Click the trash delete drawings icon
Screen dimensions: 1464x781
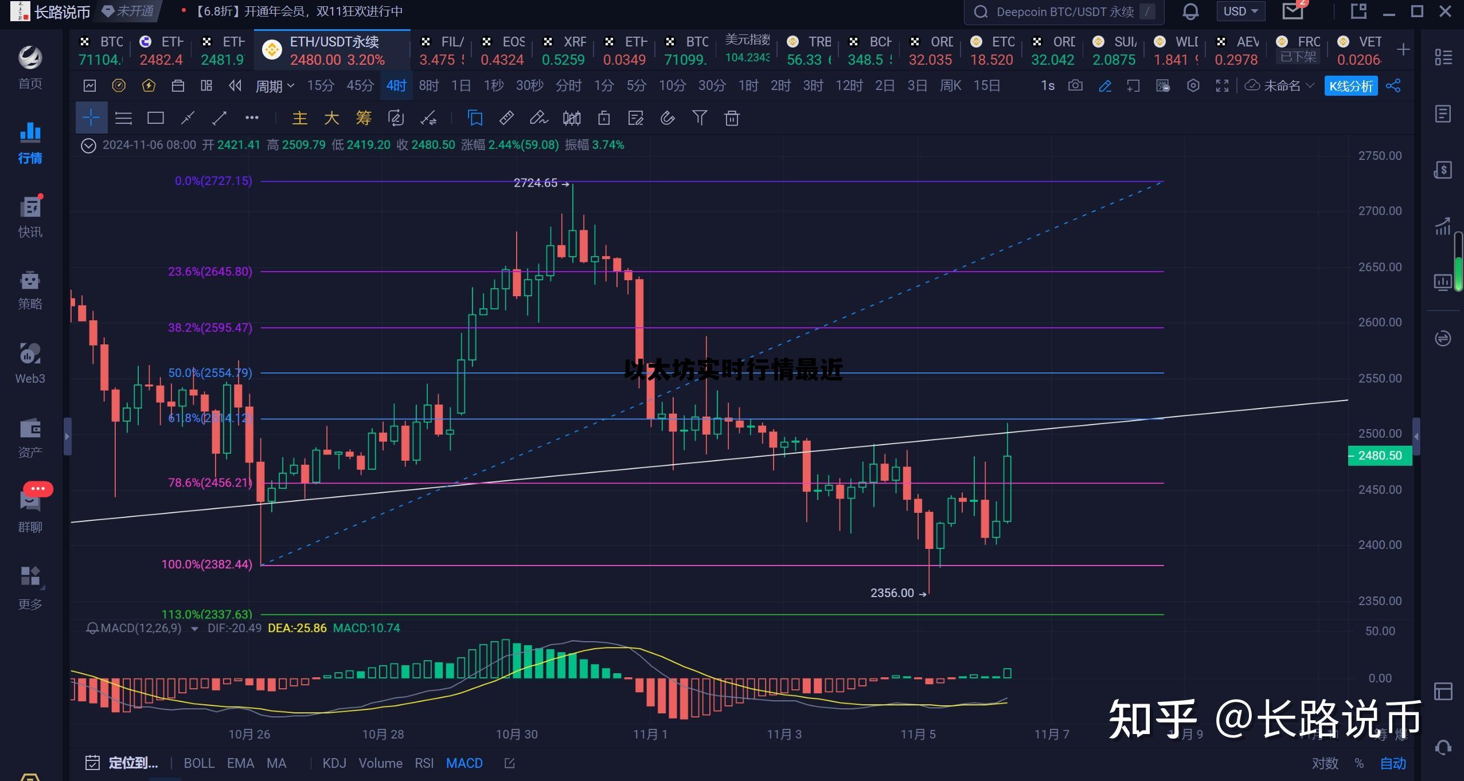tap(732, 118)
